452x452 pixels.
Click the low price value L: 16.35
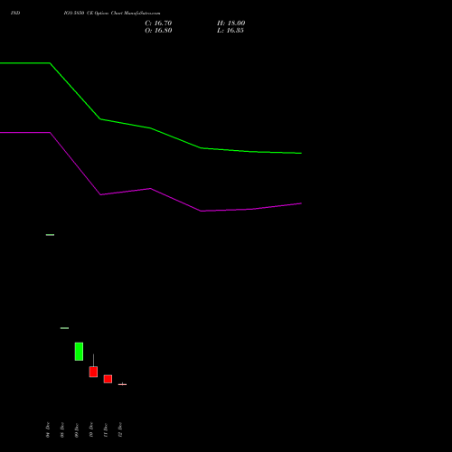(x=231, y=31)
